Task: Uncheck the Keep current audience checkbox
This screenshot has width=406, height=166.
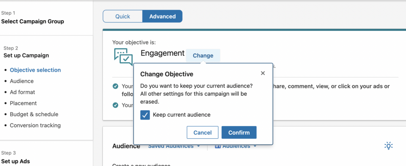Action: pyautogui.click(x=146, y=115)
